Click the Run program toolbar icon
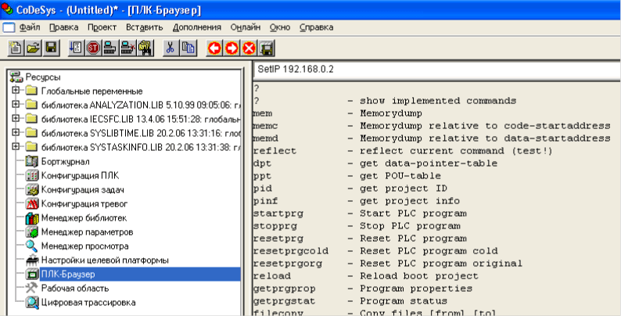Screen dimensions: 621x316 coord(76,48)
